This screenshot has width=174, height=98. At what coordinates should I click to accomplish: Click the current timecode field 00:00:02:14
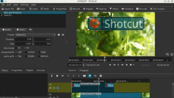point(75,65)
